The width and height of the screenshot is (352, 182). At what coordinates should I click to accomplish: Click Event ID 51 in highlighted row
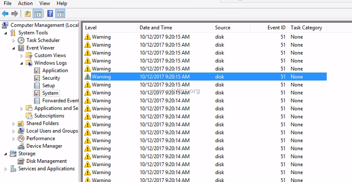pos(283,77)
